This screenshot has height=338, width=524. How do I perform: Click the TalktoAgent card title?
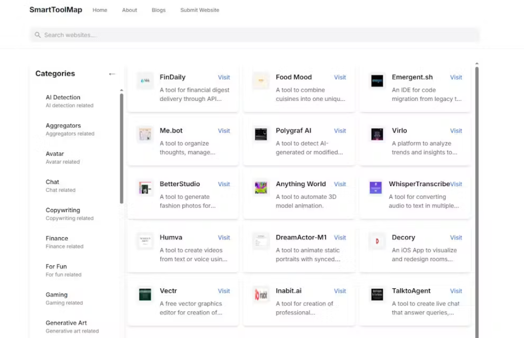[411, 291]
